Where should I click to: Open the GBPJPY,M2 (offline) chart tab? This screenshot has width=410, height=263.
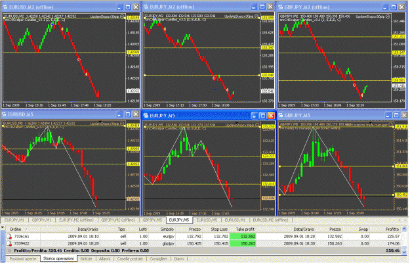pos(118,220)
